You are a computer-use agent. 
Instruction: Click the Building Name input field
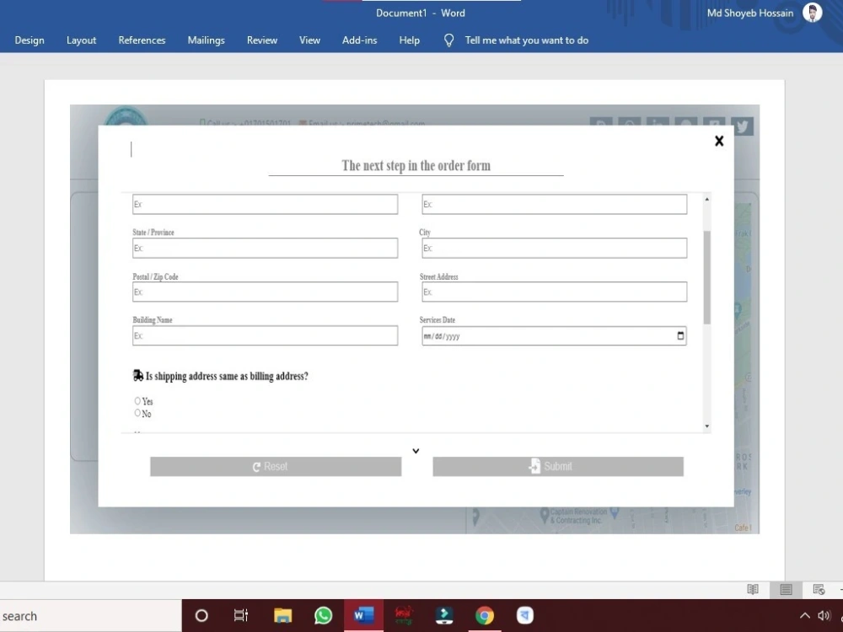(x=265, y=335)
